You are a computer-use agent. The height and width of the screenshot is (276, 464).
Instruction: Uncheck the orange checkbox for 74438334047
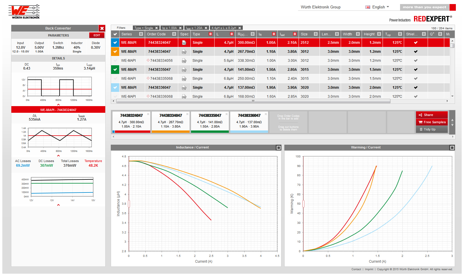(x=115, y=52)
